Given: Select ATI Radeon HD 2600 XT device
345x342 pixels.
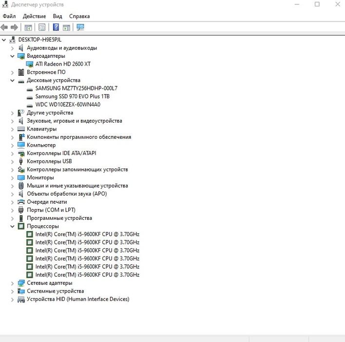Looking at the screenshot, I should [x=63, y=64].
